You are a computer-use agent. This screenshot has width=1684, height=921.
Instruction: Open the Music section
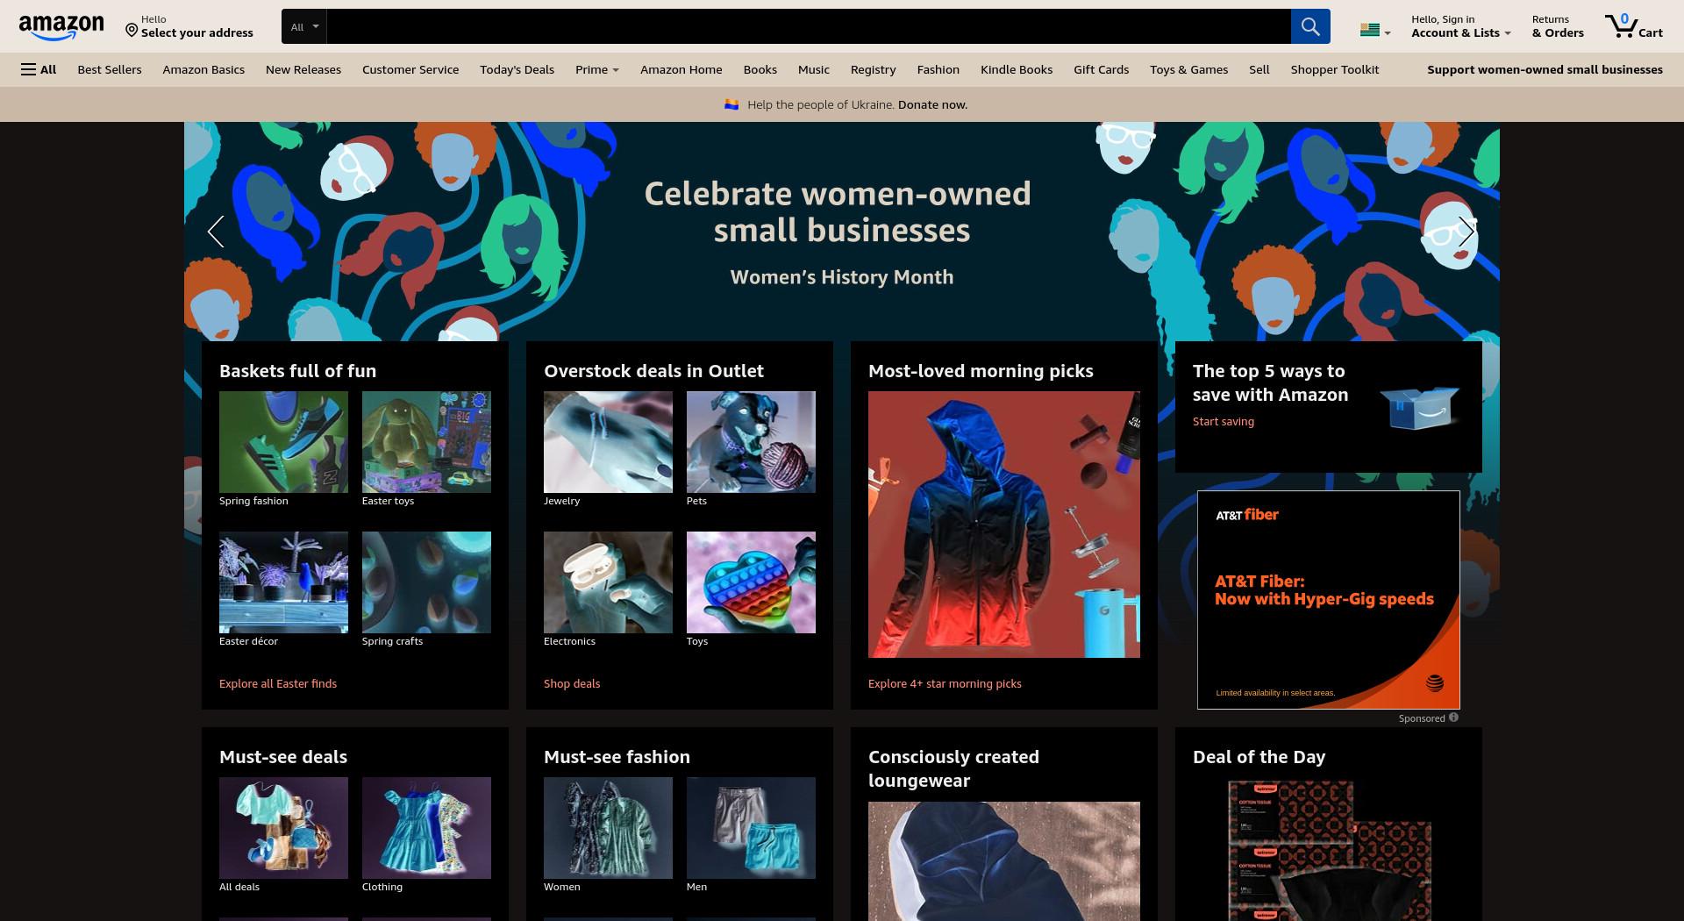click(814, 69)
